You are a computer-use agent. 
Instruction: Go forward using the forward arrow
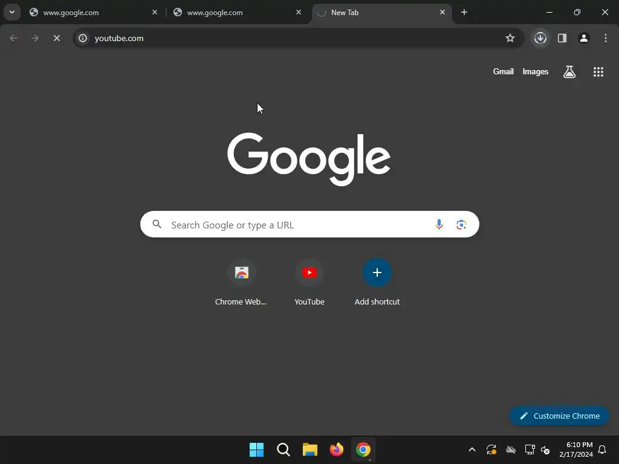(35, 38)
